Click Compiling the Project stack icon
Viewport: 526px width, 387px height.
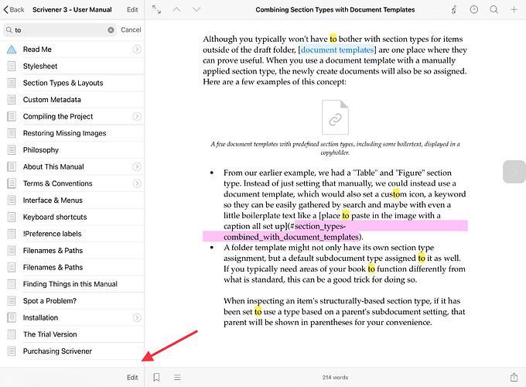[x=12, y=116]
